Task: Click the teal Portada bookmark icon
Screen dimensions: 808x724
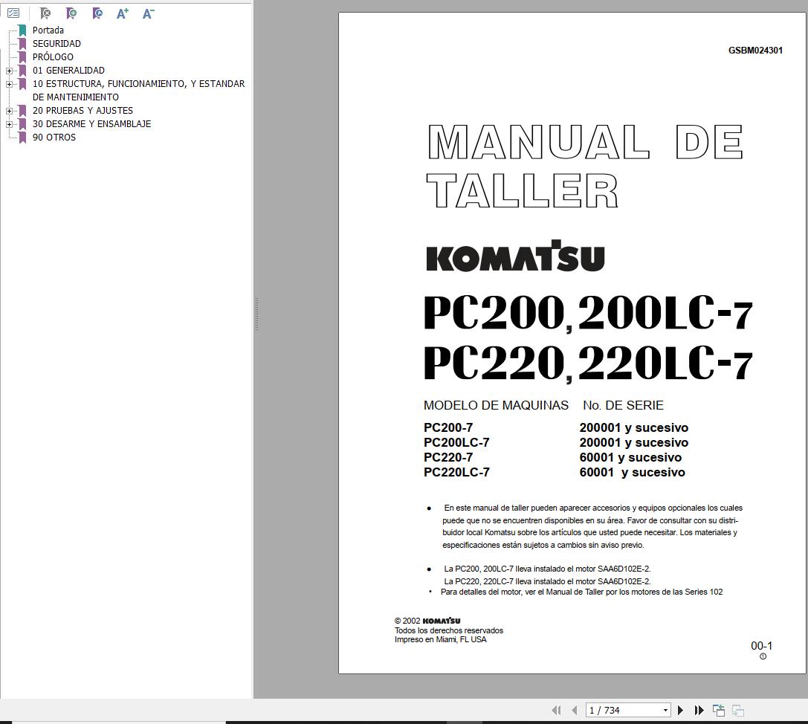Action: tap(23, 30)
